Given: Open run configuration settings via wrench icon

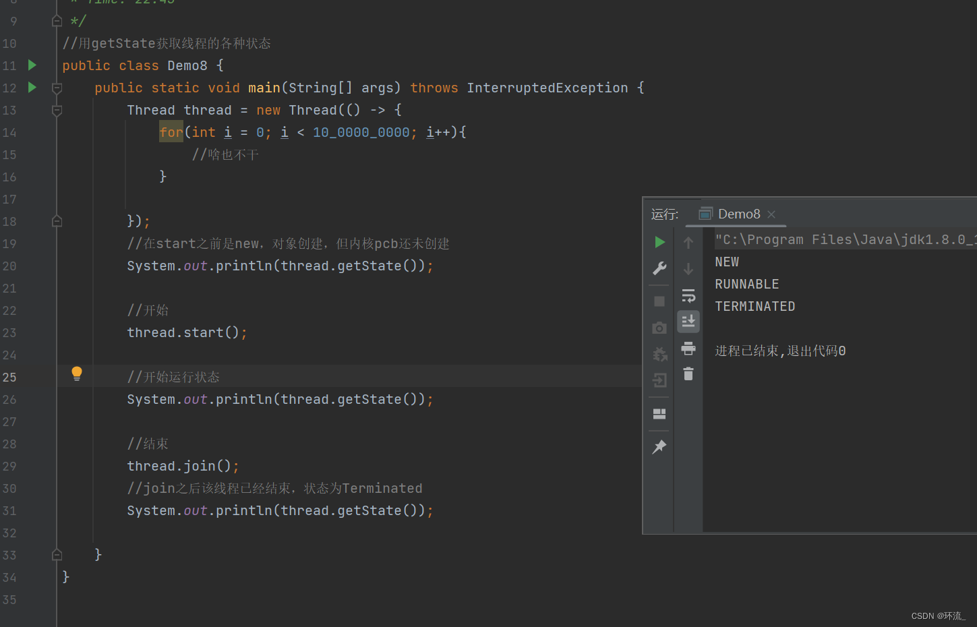Looking at the screenshot, I should pyautogui.click(x=659, y=268).
